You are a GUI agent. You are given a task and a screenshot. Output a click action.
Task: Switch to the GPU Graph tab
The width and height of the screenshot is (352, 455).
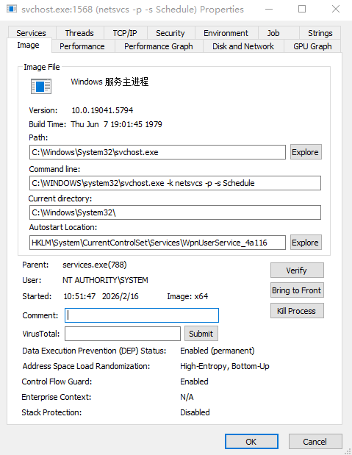[312, 46]
